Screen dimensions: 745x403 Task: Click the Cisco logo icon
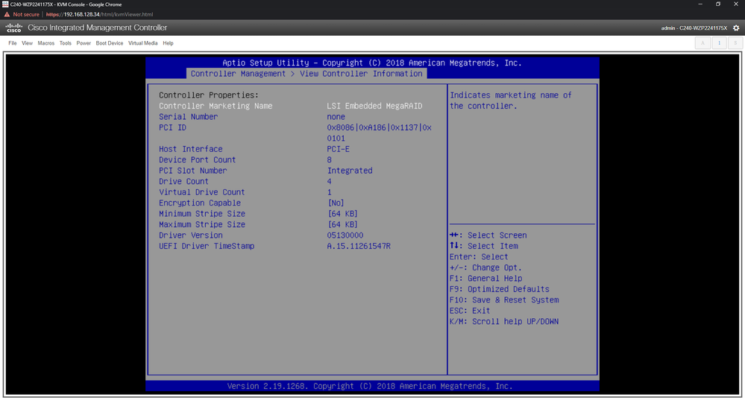coord(13,28)
